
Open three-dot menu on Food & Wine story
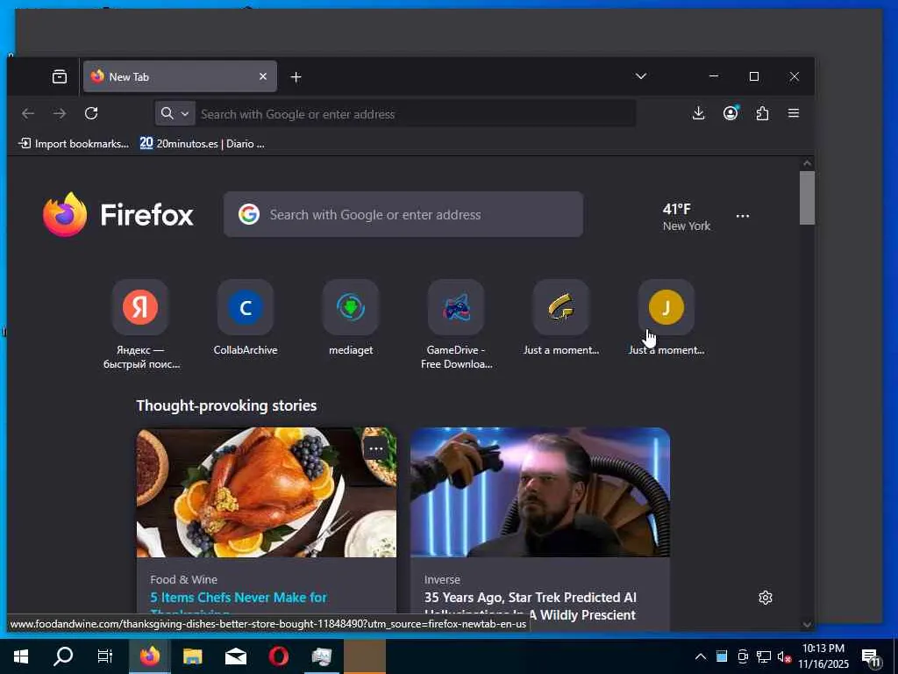375,448
